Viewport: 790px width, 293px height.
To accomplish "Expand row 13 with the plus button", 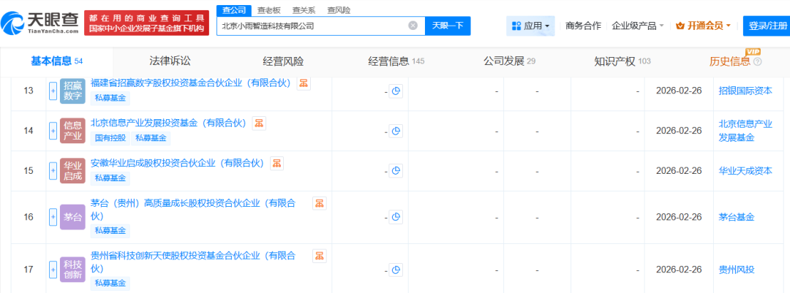I will 53,91.
